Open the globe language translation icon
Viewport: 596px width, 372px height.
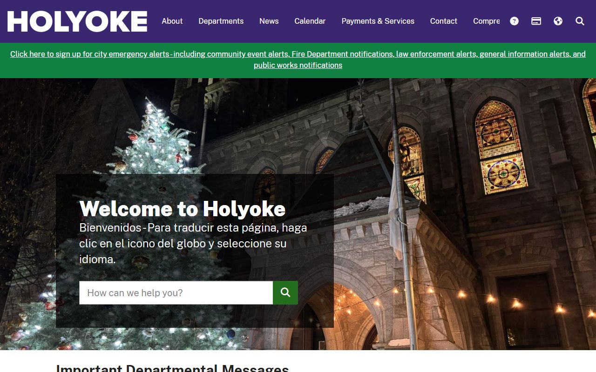[x=558, y=21]
